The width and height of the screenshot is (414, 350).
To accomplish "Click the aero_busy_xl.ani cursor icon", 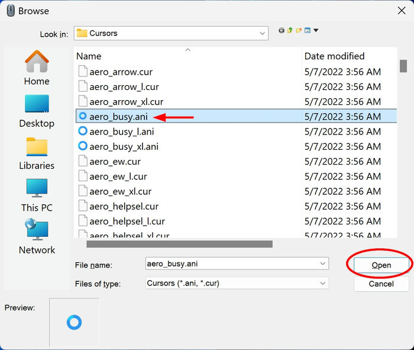I will 83,146.
